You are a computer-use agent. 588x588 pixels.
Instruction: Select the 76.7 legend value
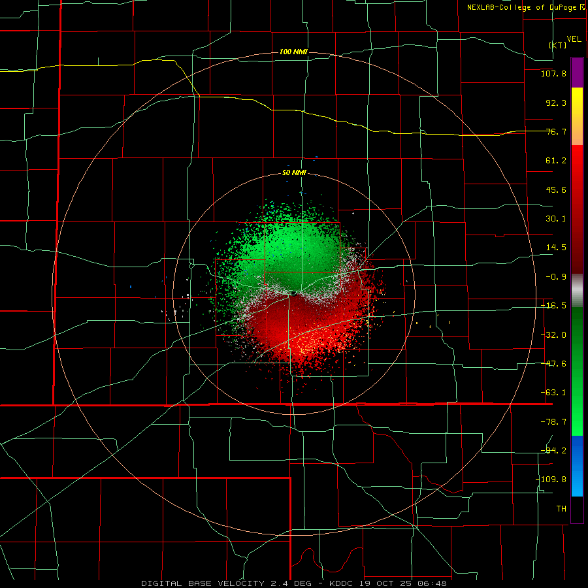[556, 131]
